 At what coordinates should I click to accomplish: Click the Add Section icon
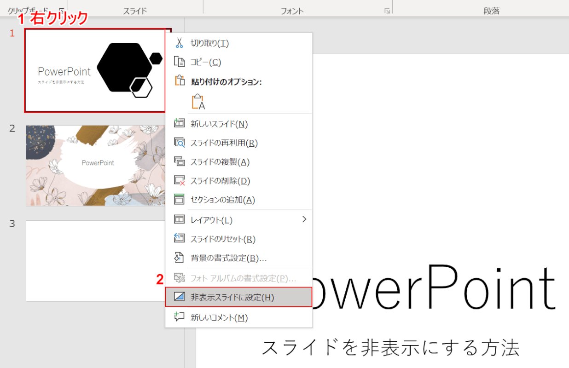point(179,200)
